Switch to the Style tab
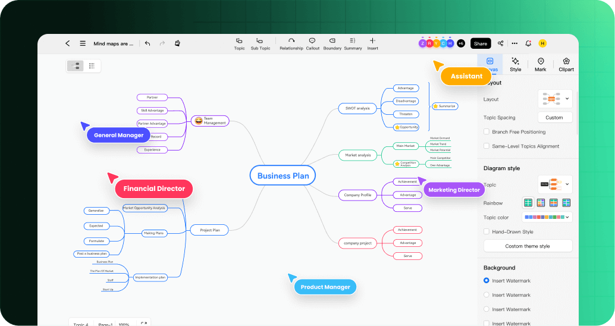 pyautogui.click(x=515, y=64)
